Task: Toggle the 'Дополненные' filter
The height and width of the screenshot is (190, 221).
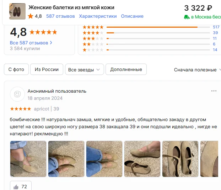Action: (x=126, y=69)
